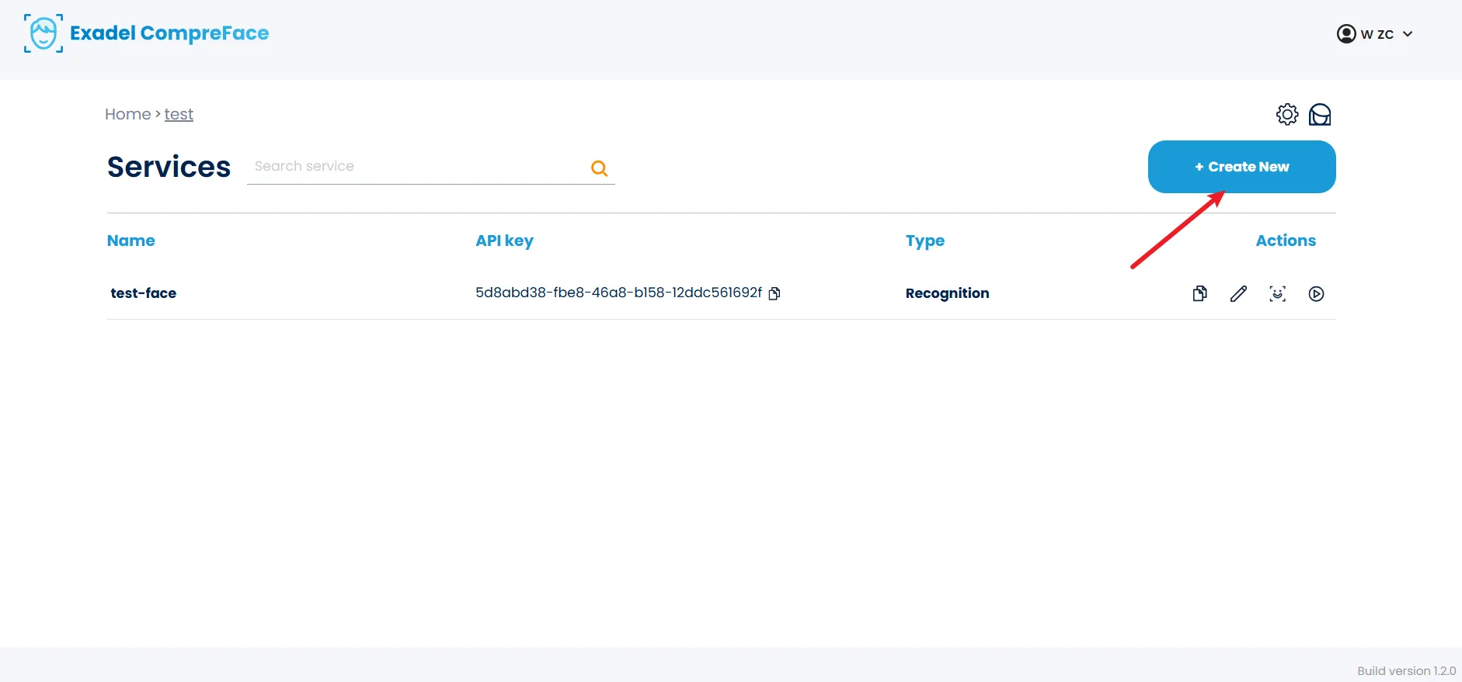Focus the Search service input field
The image size is (1462, 682).
point(416,167)
